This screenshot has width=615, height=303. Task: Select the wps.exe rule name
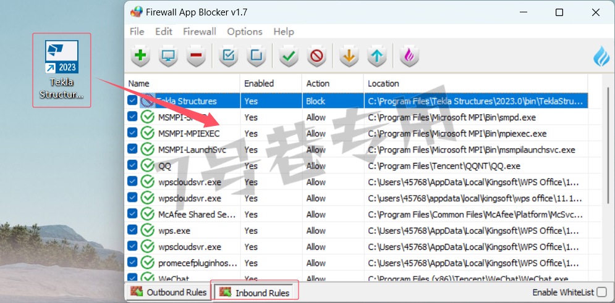click(x=174, y=231)
